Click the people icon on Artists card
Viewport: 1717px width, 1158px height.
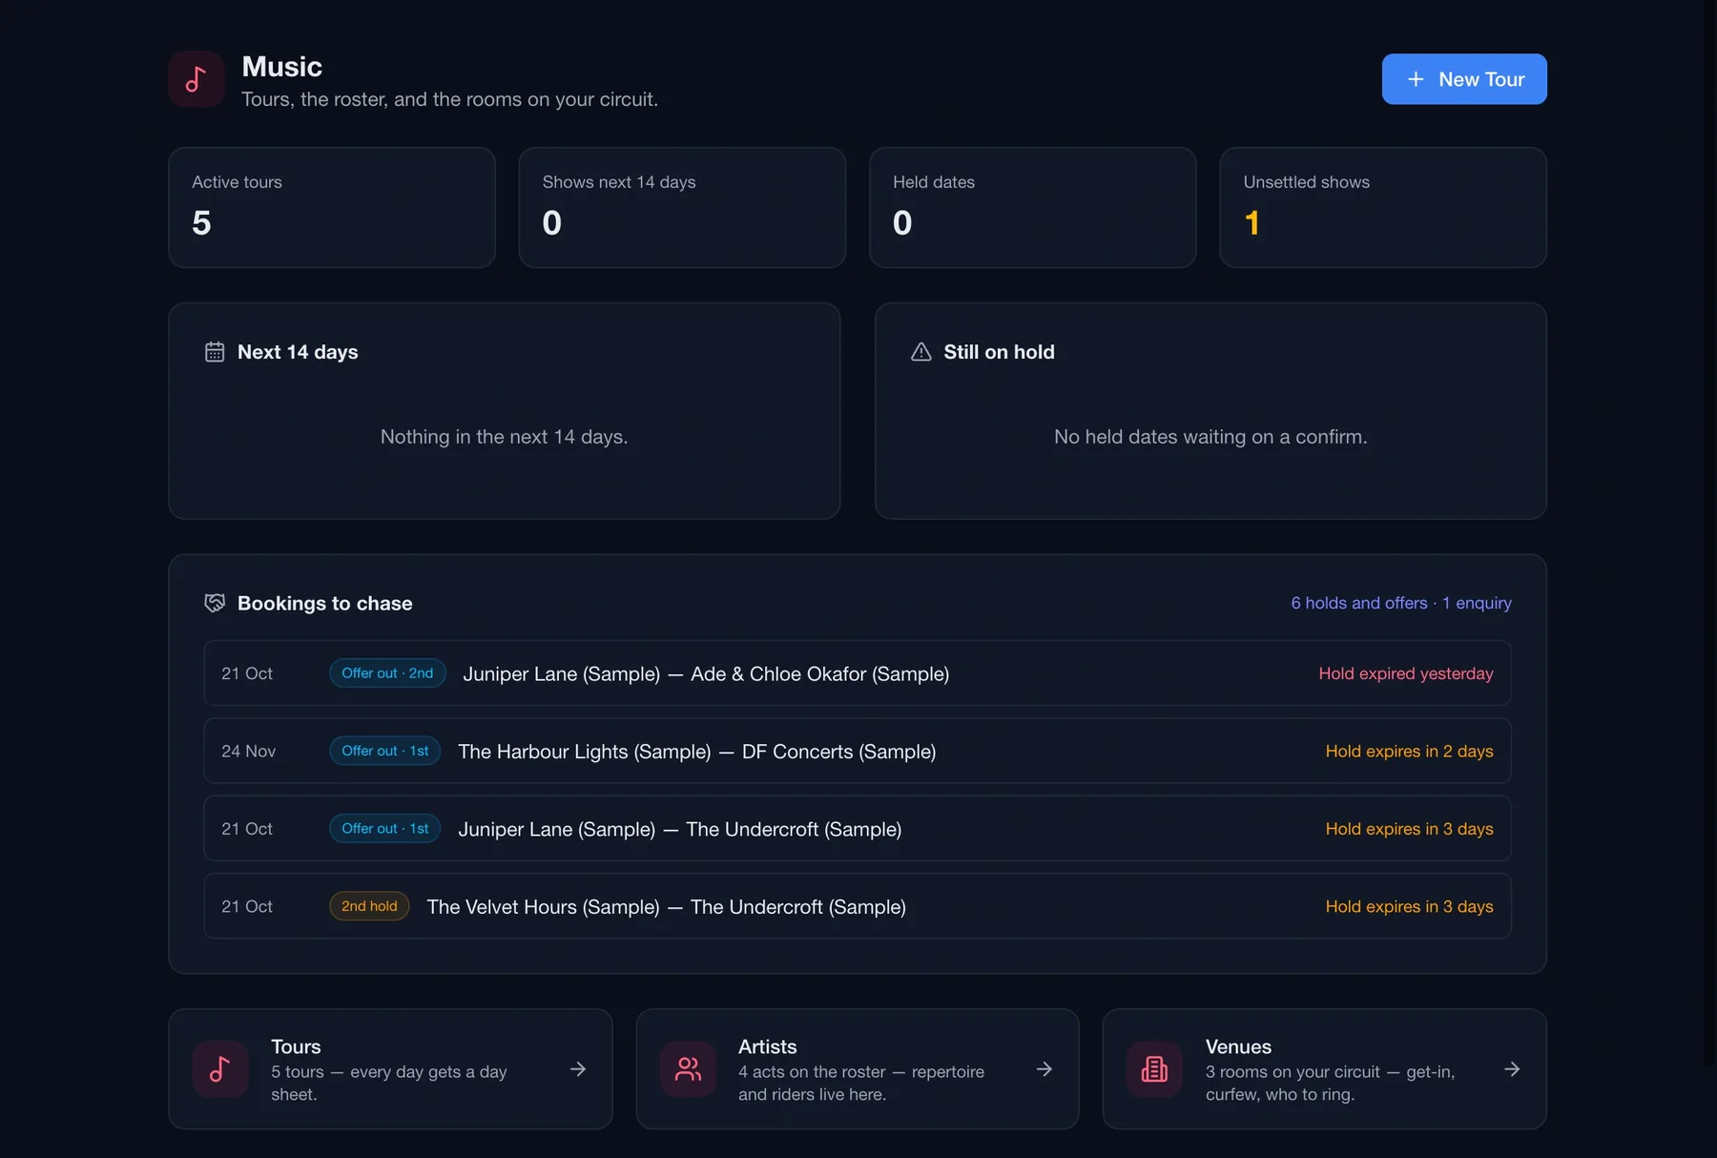click(x=688, y=1069)
